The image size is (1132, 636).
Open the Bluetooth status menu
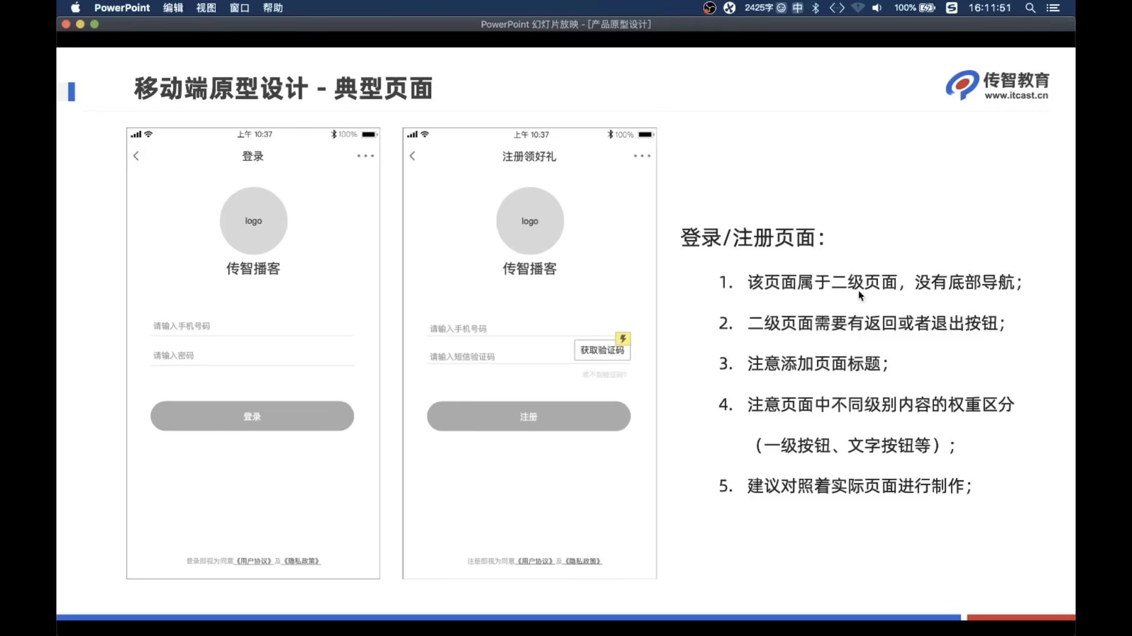816,8
